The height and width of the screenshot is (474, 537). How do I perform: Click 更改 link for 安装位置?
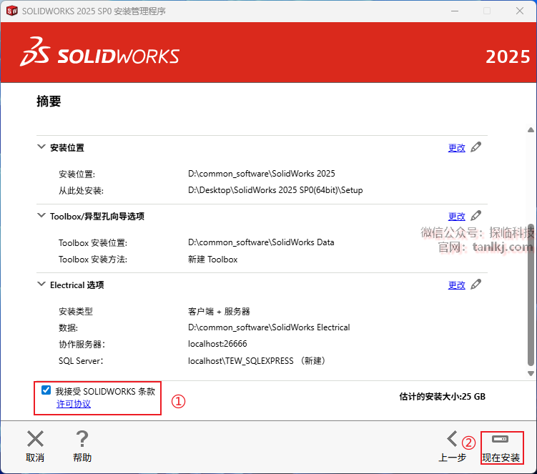[456, 148]
